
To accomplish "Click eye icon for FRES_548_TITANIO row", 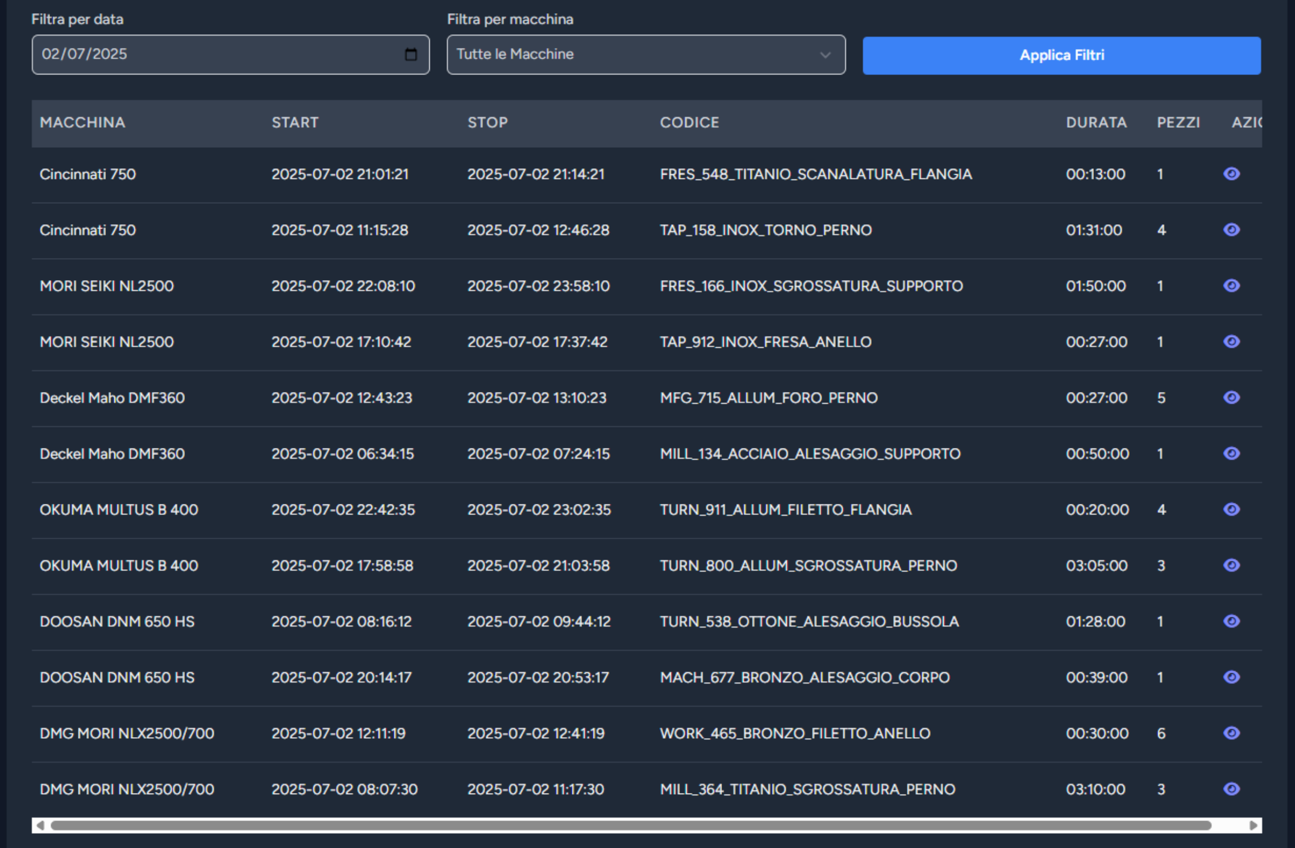I will 1231,174.
